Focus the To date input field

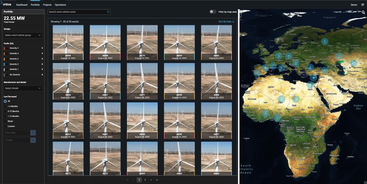17,140
